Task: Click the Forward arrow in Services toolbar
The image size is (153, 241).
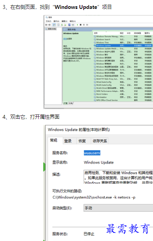Action: click(49, 25)
